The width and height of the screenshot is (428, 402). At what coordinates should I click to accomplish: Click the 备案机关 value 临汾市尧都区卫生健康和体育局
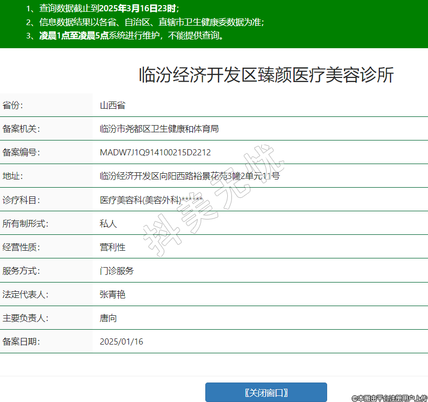point(159,129)
